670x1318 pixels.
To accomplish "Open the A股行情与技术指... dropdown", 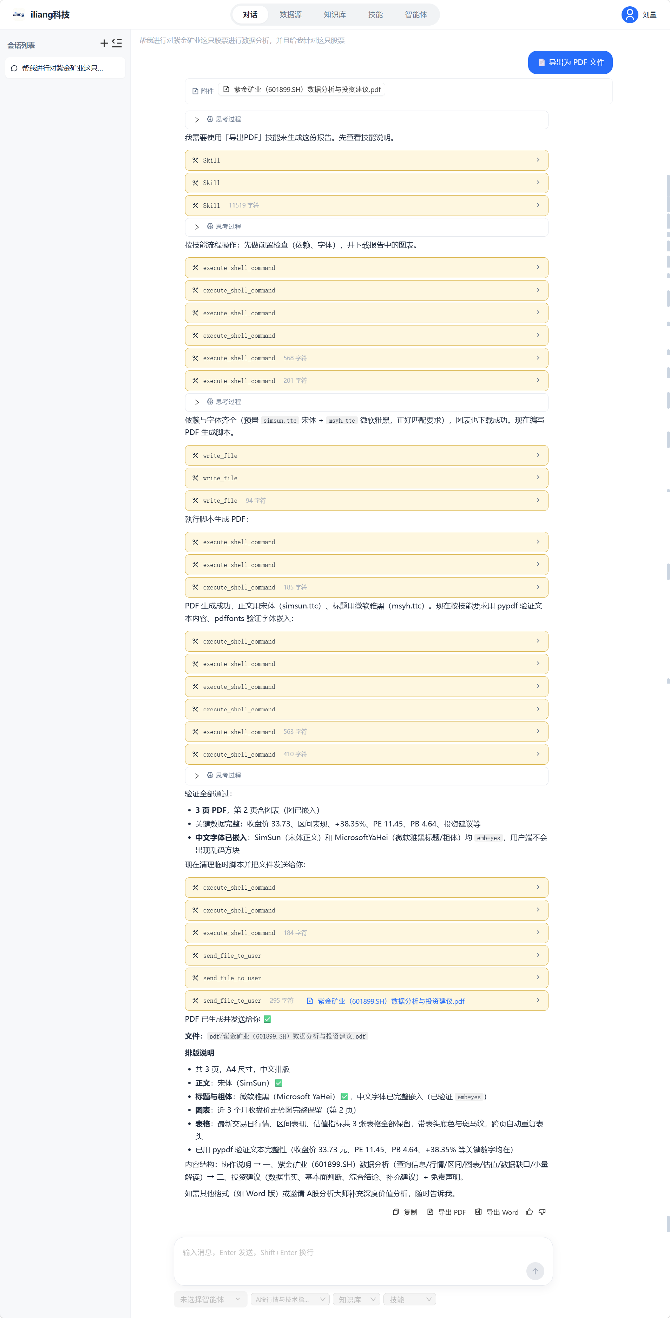I will [290, 1299].
